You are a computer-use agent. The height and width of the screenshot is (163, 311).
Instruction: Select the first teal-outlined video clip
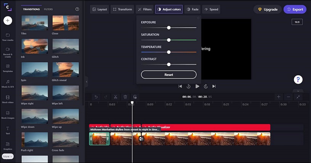[99, 139]
